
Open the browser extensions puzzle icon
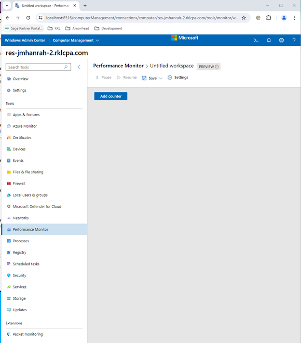coord(269,18)
